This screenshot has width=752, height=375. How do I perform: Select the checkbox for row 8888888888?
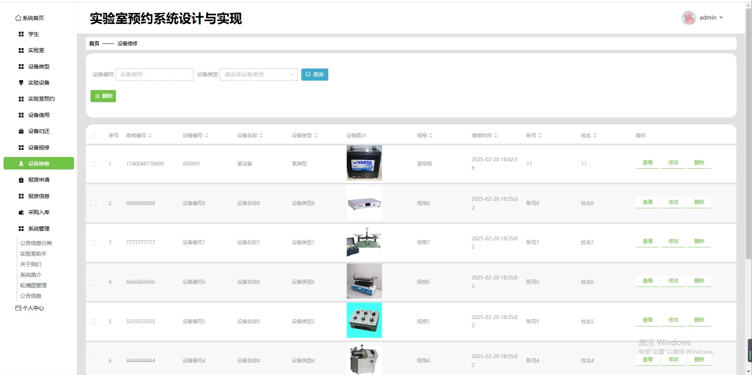point(93,204)
